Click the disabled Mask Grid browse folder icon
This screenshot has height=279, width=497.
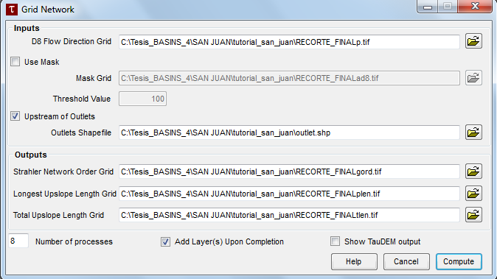(473, 78)
